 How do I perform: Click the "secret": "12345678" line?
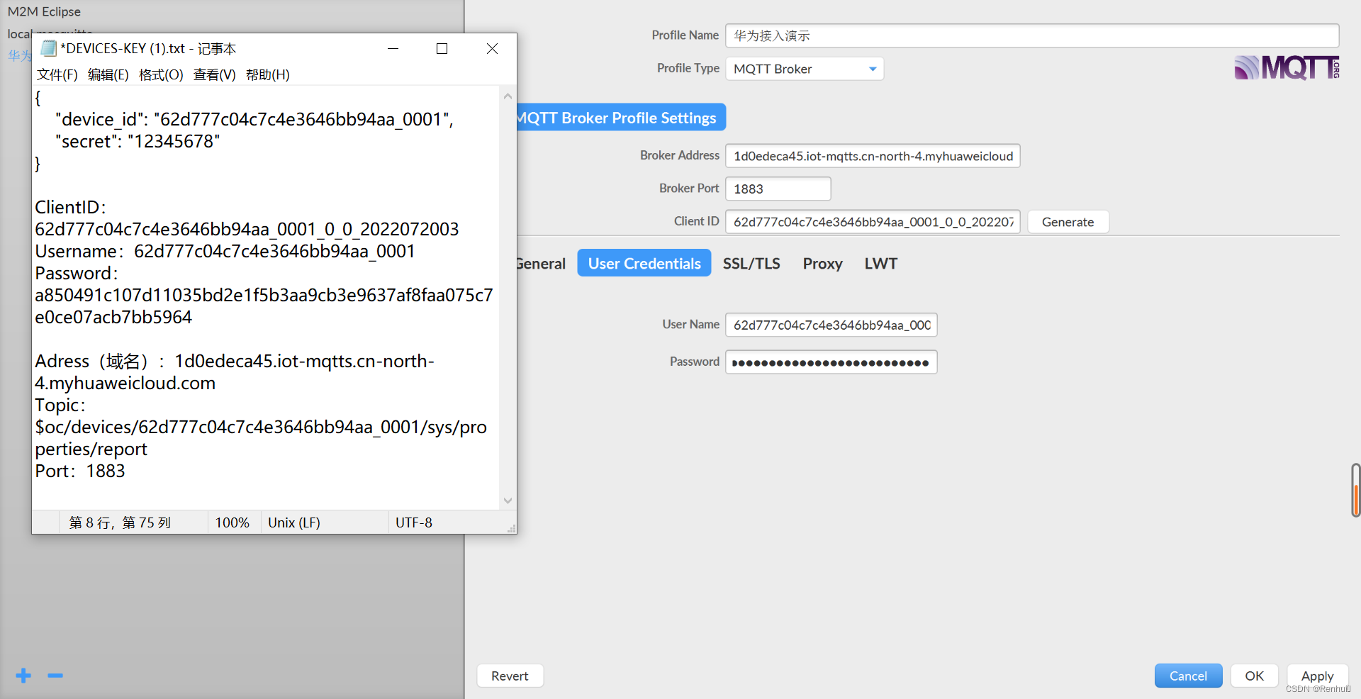coord(138,141)
